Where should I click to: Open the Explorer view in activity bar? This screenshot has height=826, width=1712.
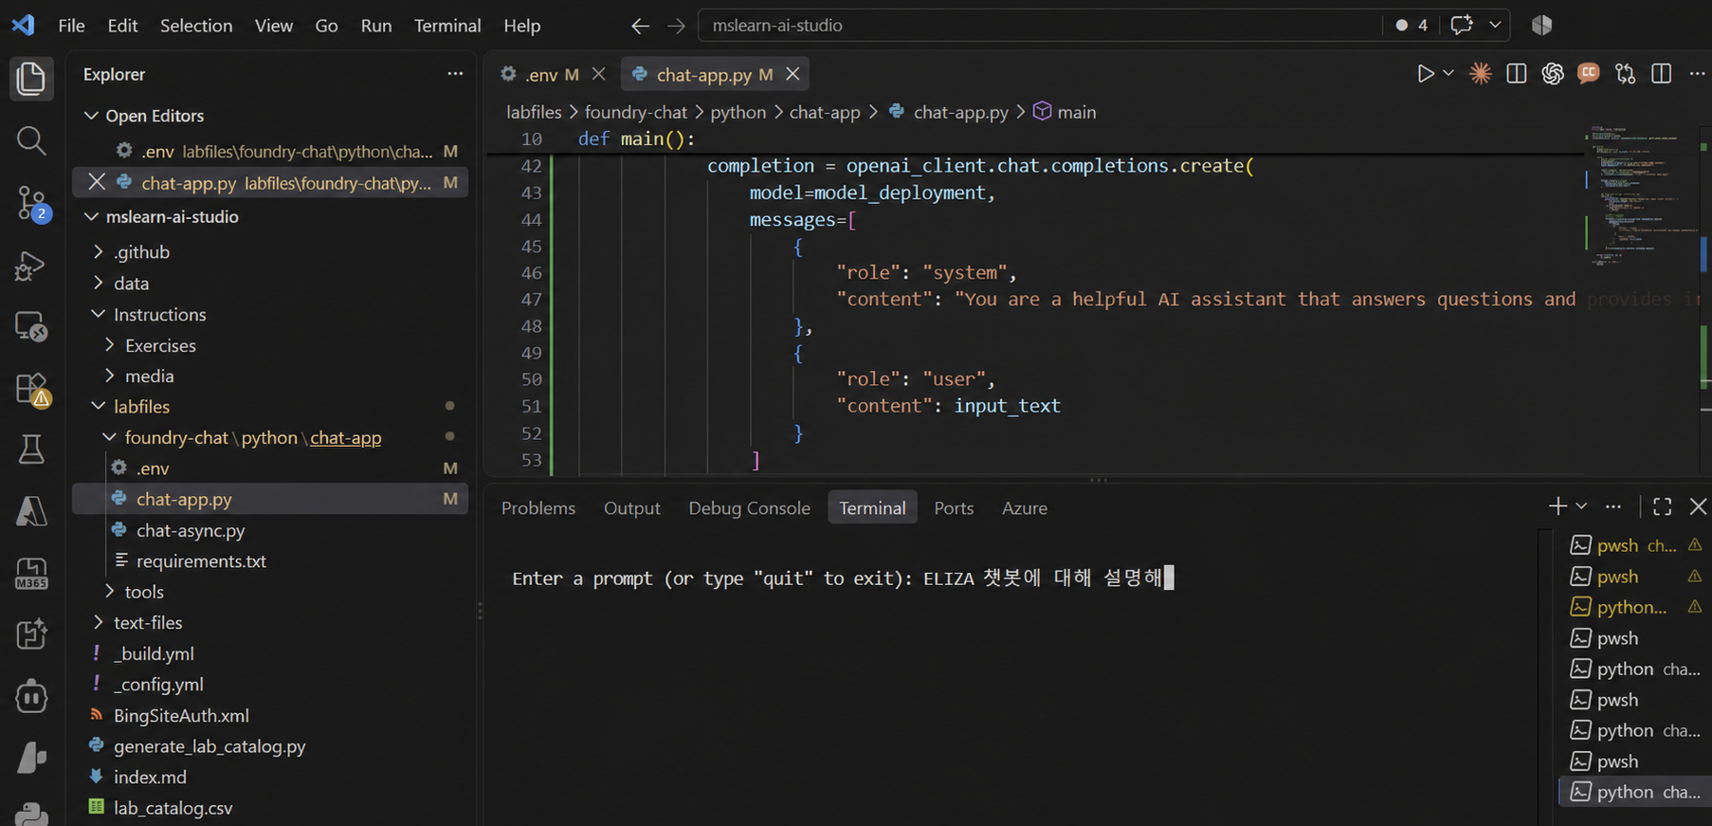31,78
